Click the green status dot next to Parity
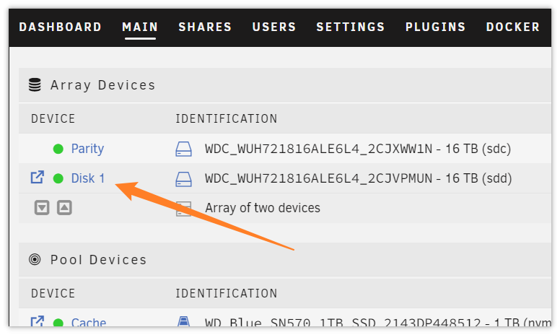This screenshot has height=335, width=560. point(58,149)
